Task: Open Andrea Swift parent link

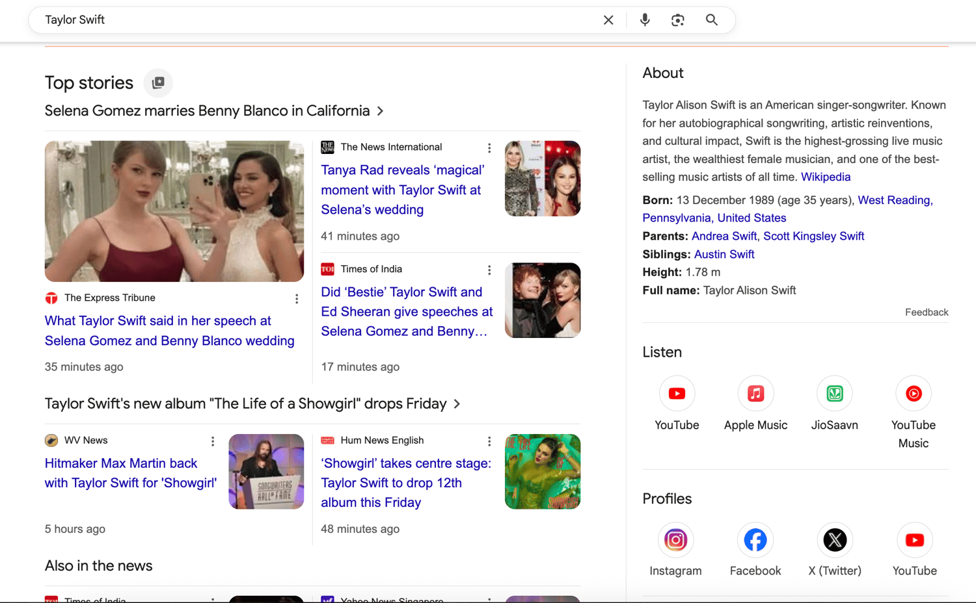Action: 724,237
